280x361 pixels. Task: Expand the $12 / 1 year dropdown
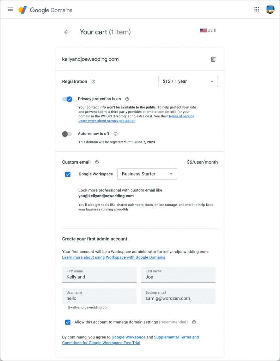188,81
